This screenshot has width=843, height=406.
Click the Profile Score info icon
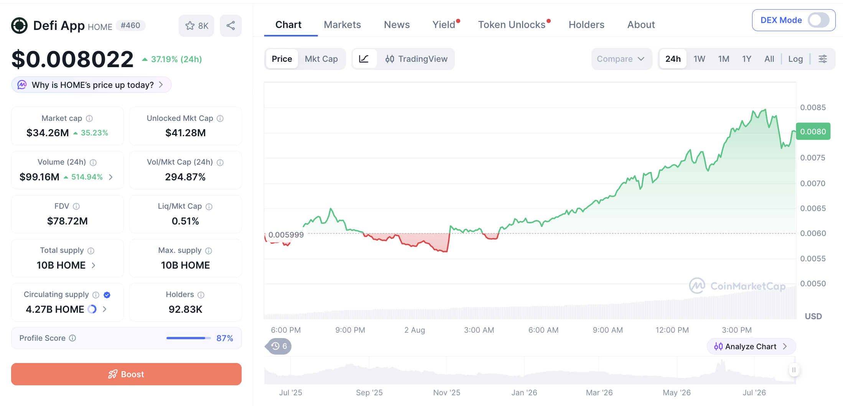click(x=72, y=338)
